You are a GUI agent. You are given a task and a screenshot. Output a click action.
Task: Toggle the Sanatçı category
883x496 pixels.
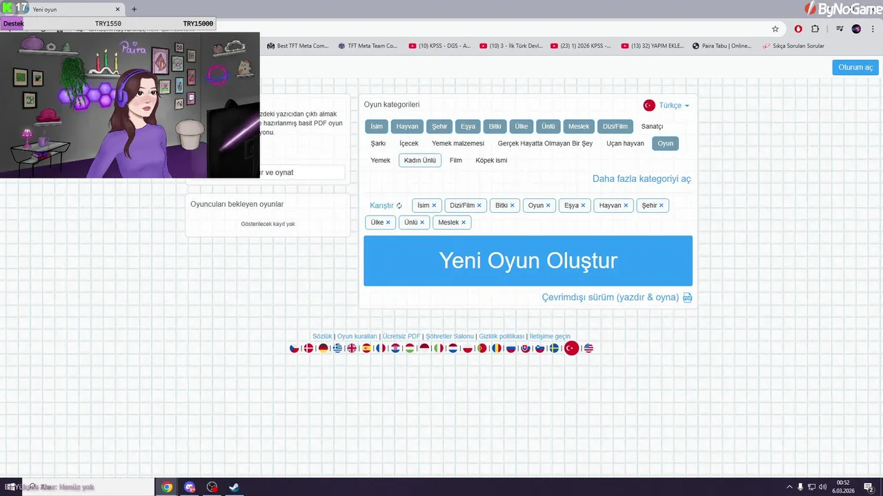tap(652, 127)
